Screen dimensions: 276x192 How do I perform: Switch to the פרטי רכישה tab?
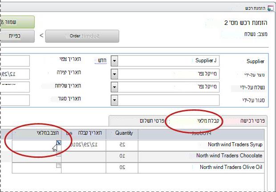pos(245,121)
